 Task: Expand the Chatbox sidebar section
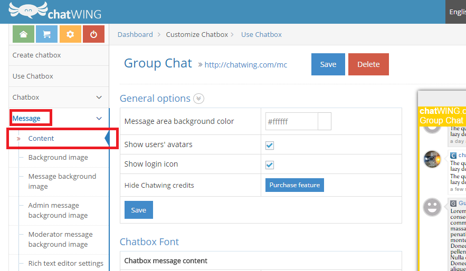click(x=99, y=98)
